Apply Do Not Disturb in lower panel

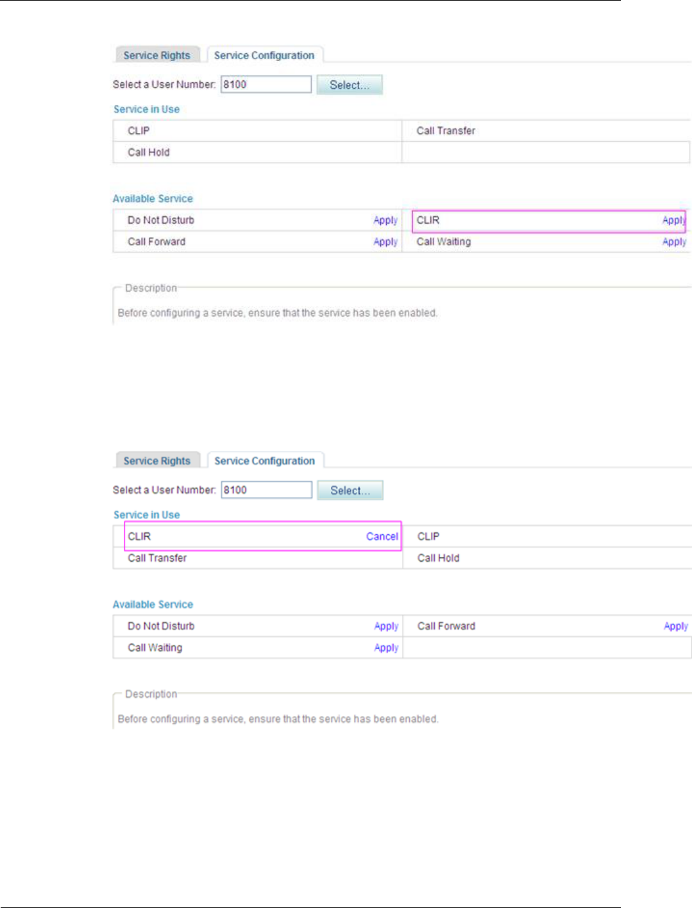tap(387, 626)
